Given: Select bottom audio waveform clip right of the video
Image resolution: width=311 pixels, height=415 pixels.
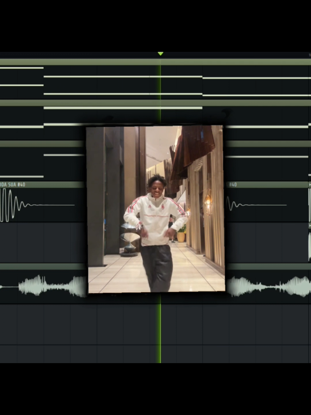Looking at the screenshot, I should [269, 287].
